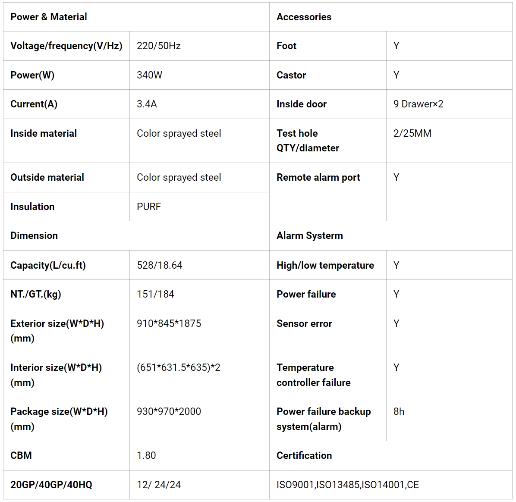Click the 528/18.64 capacity value
Screen dimensions: 516x502
[160, 265]
